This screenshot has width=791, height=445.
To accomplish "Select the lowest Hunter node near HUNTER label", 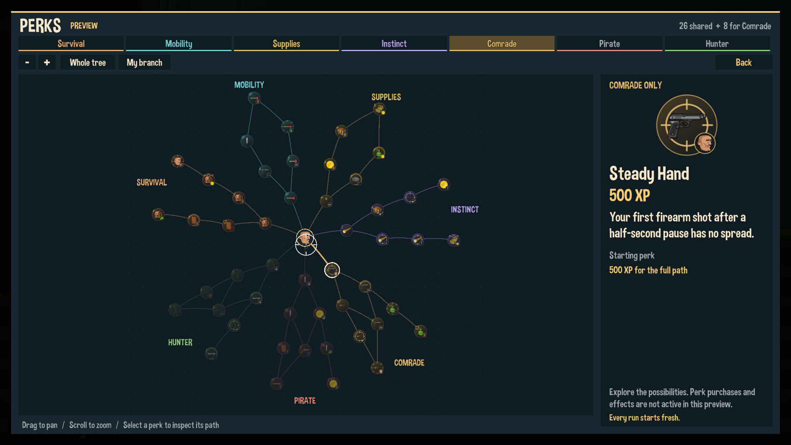I will pos(211,353).
